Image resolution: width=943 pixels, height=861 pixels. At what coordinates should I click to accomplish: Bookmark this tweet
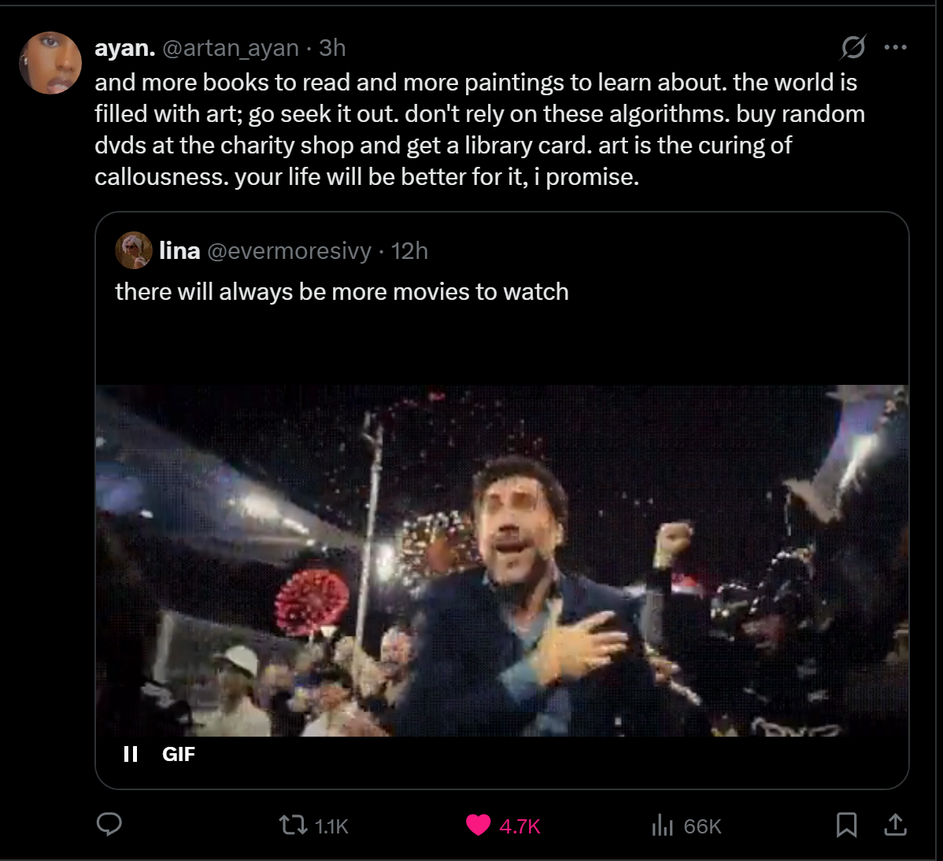[x=846, y=825]
